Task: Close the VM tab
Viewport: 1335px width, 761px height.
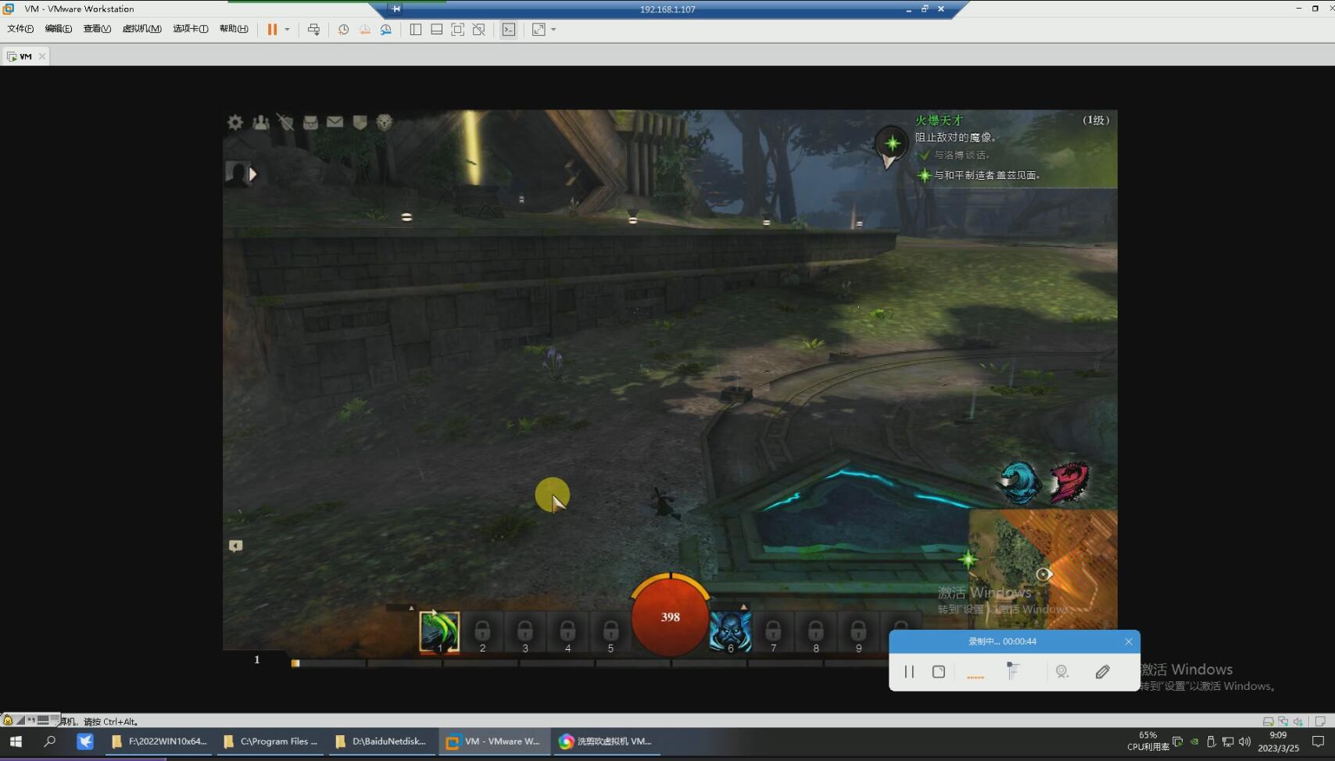Action: (42, 56)
